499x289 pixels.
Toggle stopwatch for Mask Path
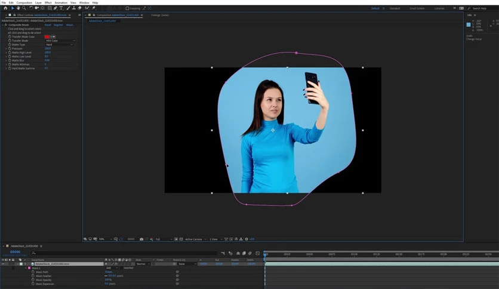point(33,272)
